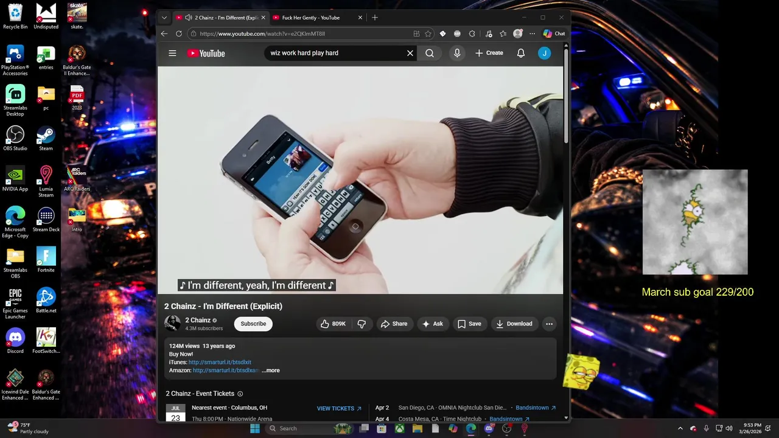
Task: Open the split screen icon in address bar
Action: pos(416,33)
